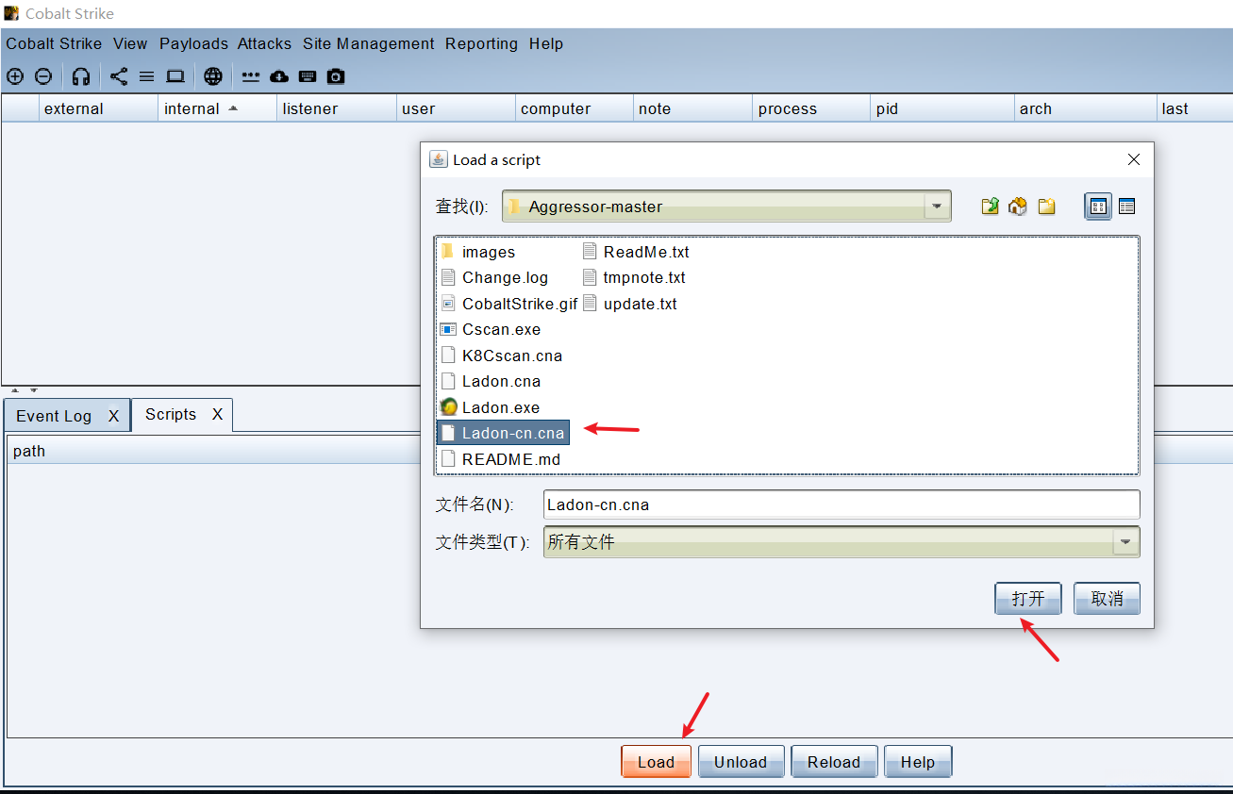Select the CobaltStrike.gif file
The image size is (1233, 794).
[508, 304]
